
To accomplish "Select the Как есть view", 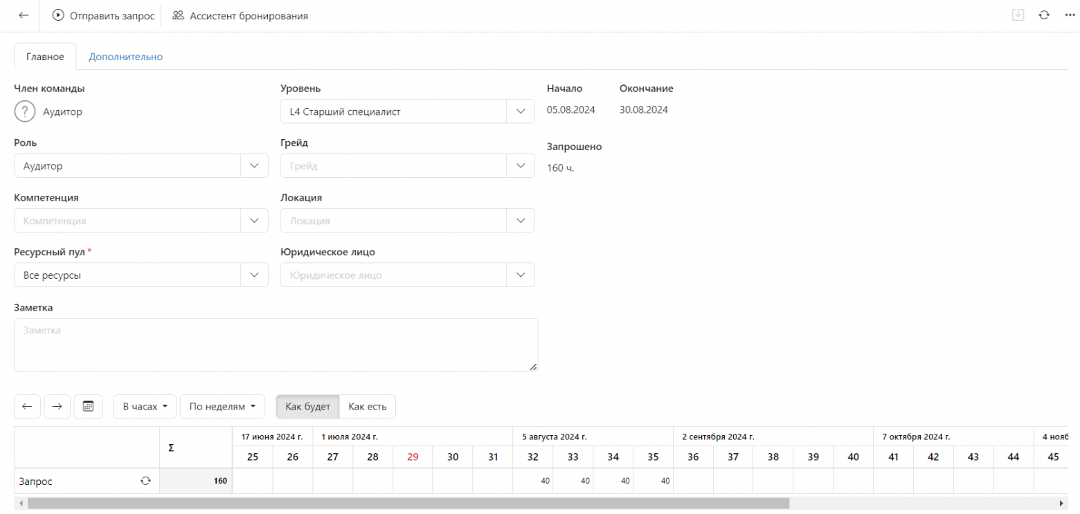I will [368, 407].
